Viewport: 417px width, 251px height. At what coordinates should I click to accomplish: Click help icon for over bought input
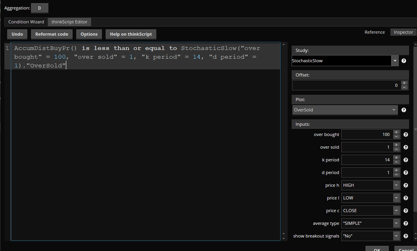pyautogui.click(x=405, y=135)
